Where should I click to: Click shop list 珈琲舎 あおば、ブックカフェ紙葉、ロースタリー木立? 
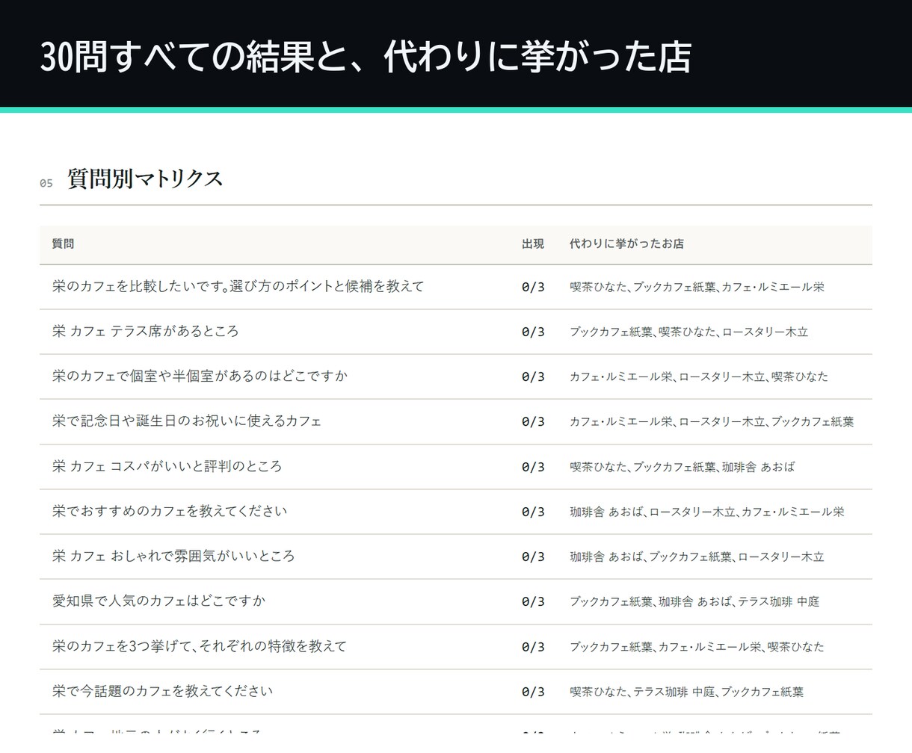click(697, 557)
